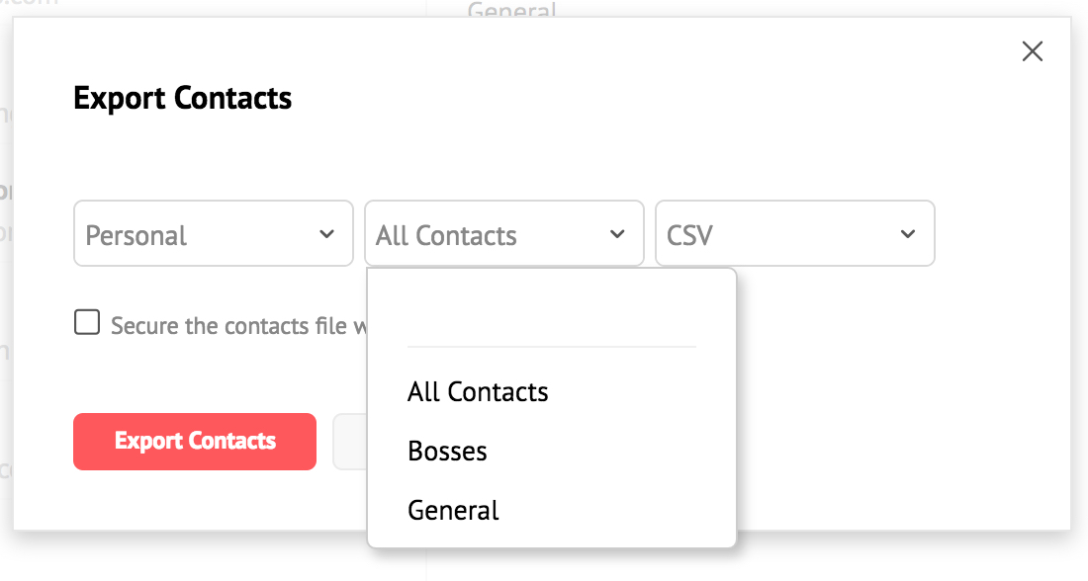Tick the Secure the contacts file checkbox

(x=87, y=323)
